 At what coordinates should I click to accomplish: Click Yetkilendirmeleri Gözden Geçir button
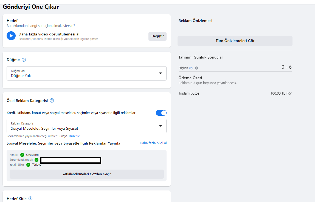[87, 174]
